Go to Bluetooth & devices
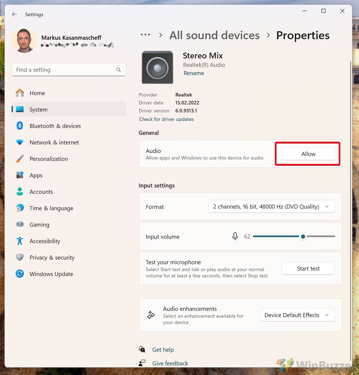Screen dimensions: 359x375 tap(69, 126)
